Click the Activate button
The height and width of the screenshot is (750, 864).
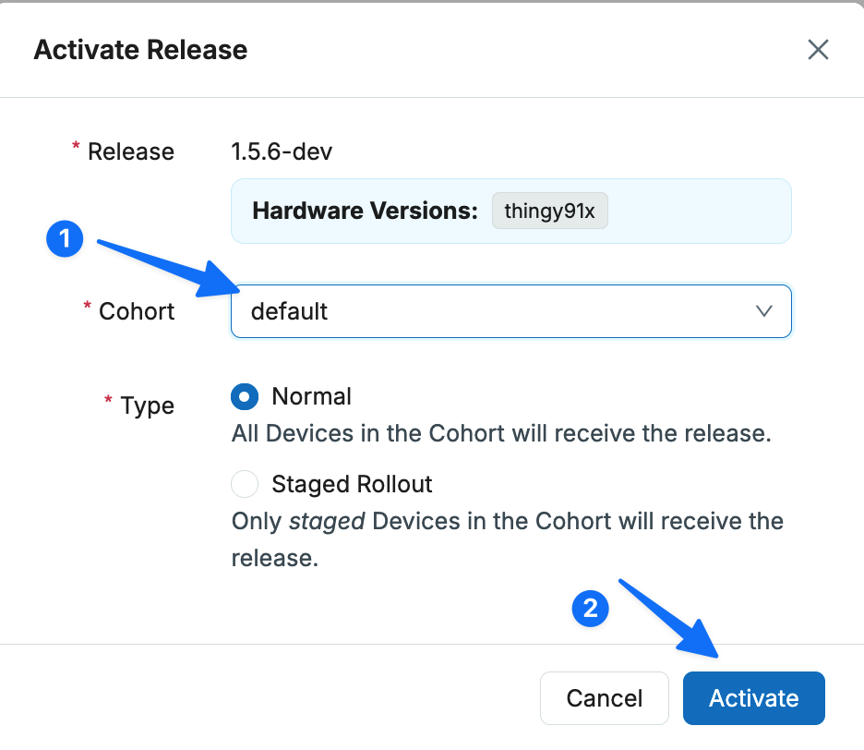(x=754, y=698)
